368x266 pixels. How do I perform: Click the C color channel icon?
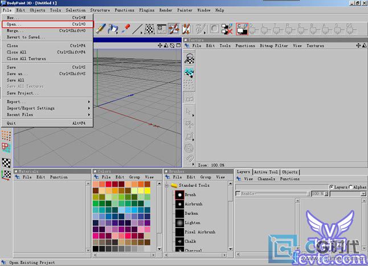click(x=242, y=29)
